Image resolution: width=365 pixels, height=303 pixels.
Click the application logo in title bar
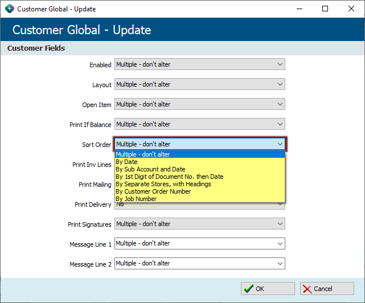click(10, 9)
